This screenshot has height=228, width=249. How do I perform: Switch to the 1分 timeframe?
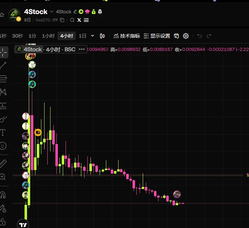pyautogui.click(x=32, y=36)
